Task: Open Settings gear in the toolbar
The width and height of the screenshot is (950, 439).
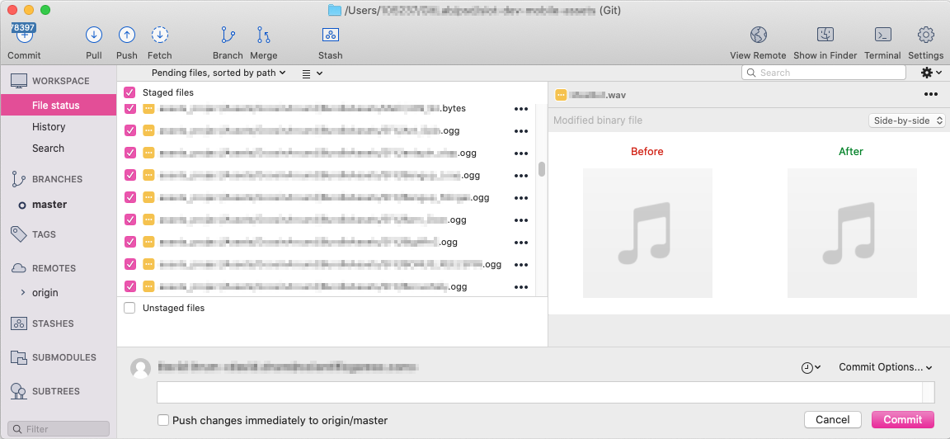Action: click(926, 35)
